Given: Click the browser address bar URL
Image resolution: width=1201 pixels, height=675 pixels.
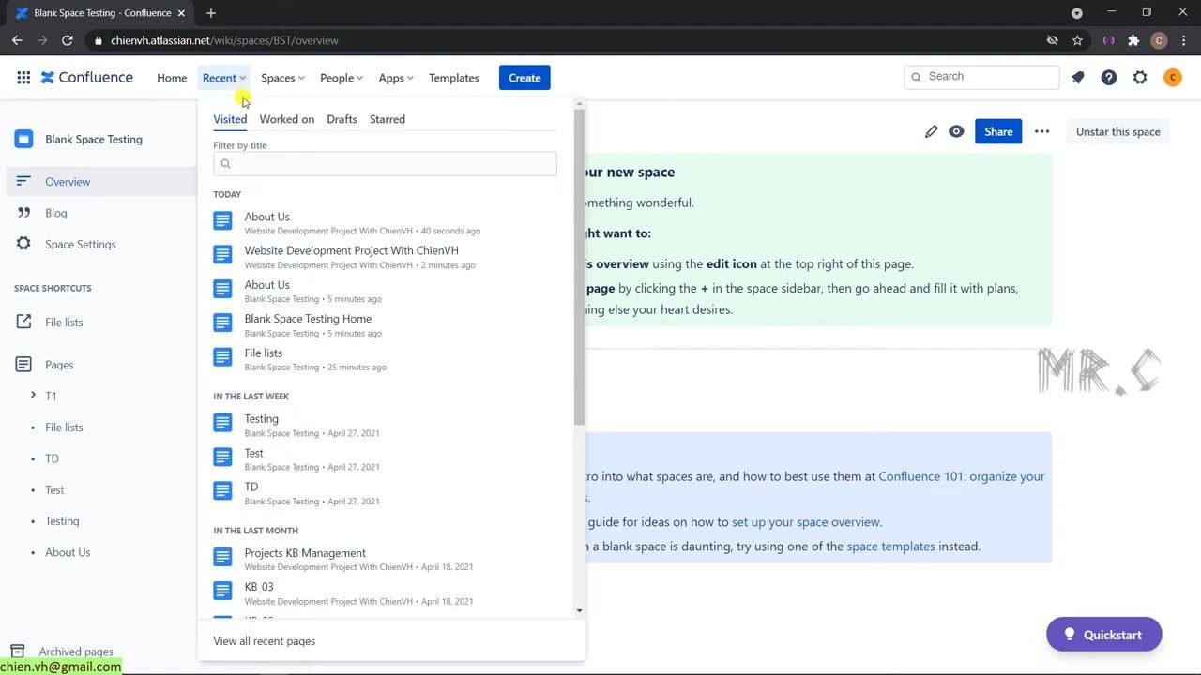Looking at the screenshot, I should [x=224, y=40].
